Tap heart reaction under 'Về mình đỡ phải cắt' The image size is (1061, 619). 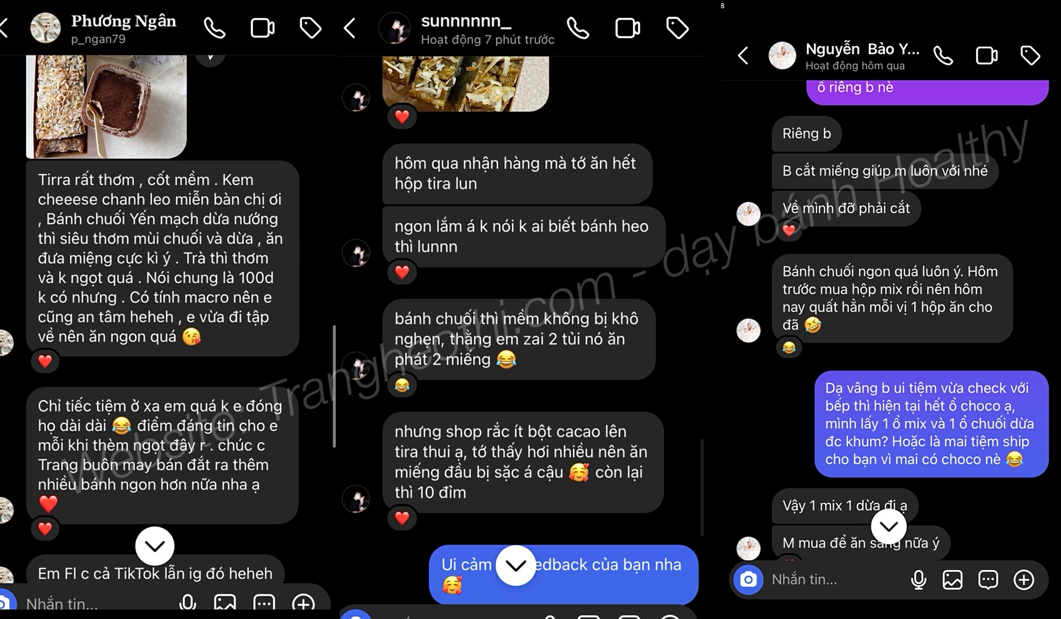[x=789, y=231]
